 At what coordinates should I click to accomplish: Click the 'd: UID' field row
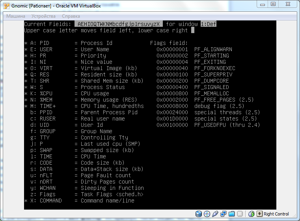[67, 125]
